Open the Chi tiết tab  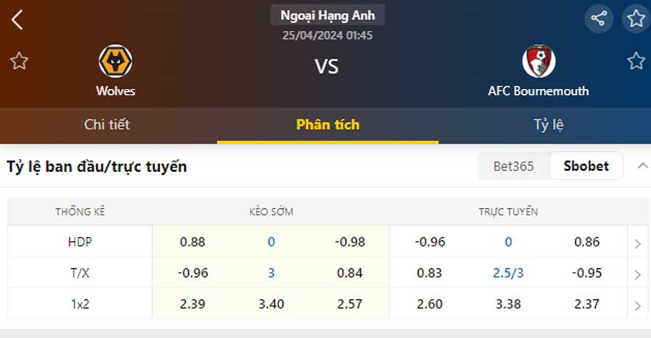click(x=107, y=125)
